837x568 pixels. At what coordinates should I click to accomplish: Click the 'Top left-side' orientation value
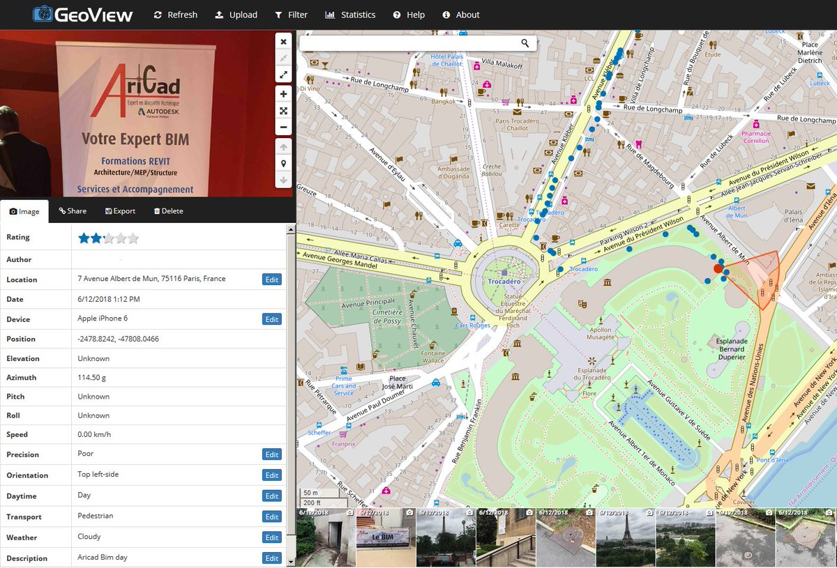click(x=98, y=474)
